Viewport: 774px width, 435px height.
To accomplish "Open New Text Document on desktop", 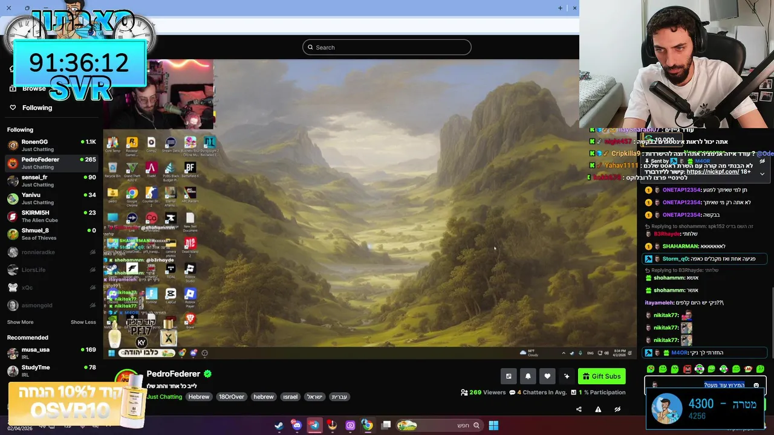I will tap(190, 222).
